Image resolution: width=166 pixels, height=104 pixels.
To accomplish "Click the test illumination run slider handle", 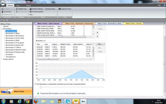I will click(40, 87).
